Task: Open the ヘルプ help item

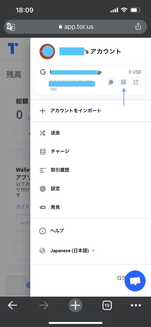Action: tap(91, 231)
